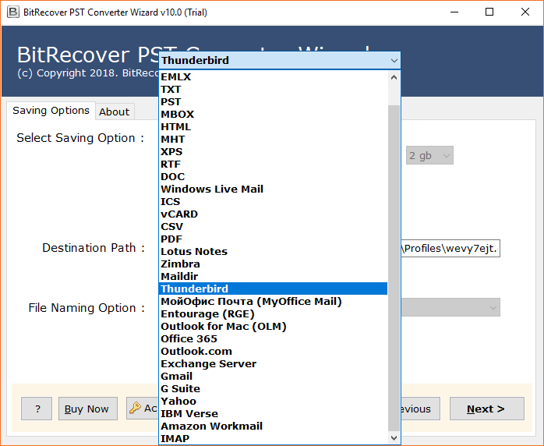Select EMLX from the saving options list
544x446 pixels.
(273, 76)
